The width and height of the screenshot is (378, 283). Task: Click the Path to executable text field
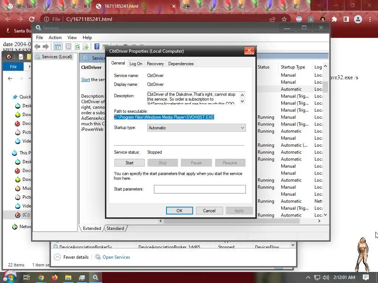[x=164, y=117]
